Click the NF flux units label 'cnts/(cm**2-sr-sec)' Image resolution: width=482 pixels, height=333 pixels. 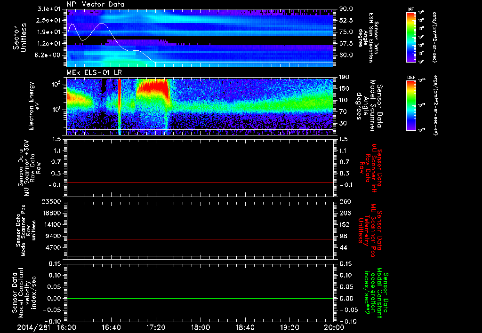tap(434, 37)
